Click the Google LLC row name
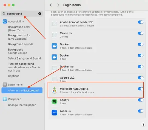This screenshot has width=148, height=130. [x=67, y=78]
